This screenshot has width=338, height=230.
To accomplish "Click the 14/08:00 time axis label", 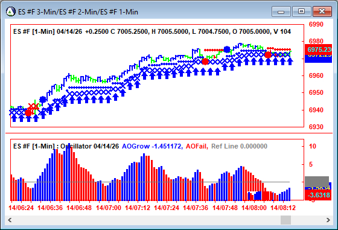I will [254, 208].
